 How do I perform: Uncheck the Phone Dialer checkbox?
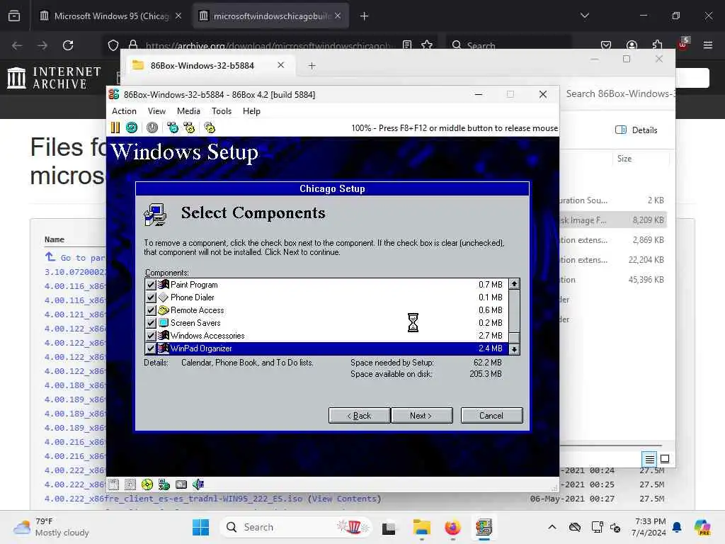point(151,297)
